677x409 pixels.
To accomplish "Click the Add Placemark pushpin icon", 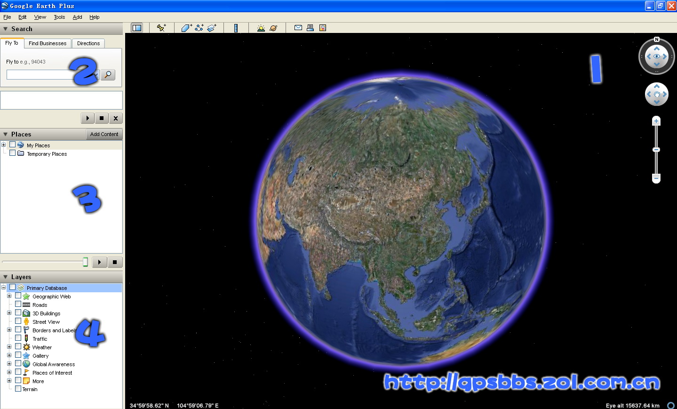I will pos(161,28).
